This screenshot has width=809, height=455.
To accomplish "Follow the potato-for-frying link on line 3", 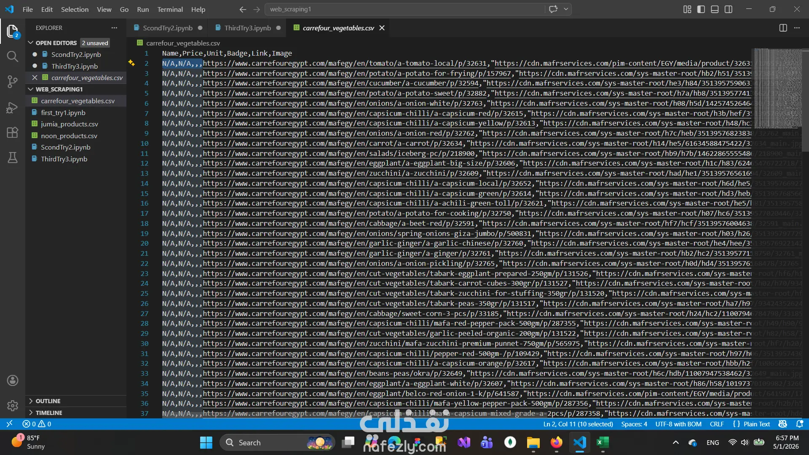I will 357,73.
